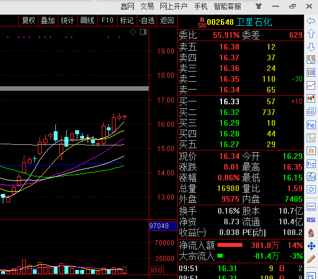Click the 统计 toolbar button
The width and height of the screenshot is (318, 279).
68,20
